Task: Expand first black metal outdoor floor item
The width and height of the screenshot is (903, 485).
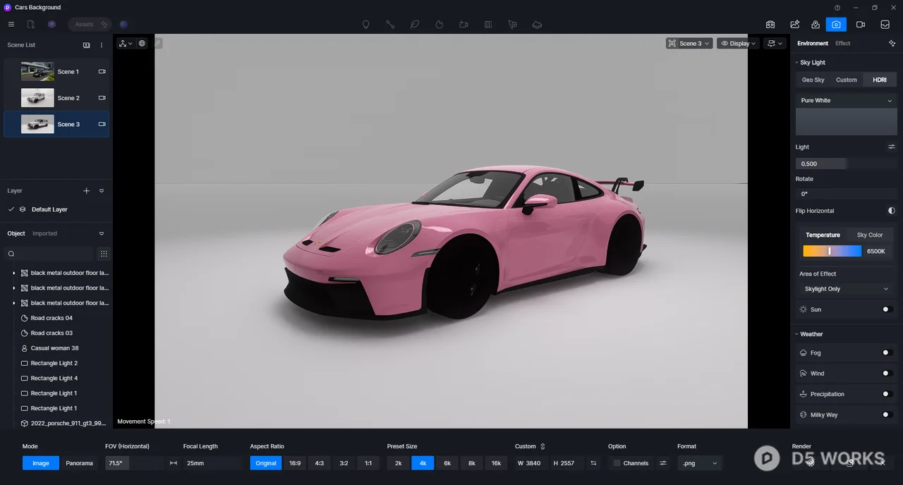Action: (x=13, y=273)
